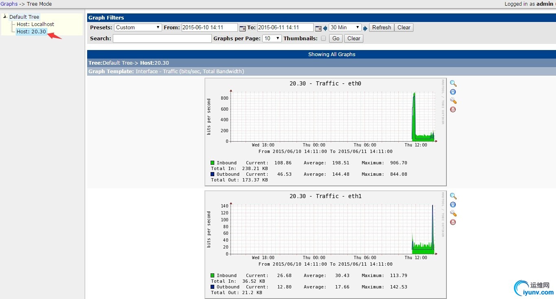The width and height of the screenshot is (556, 299).
Task: Click the From date input field
Action: 209,28
